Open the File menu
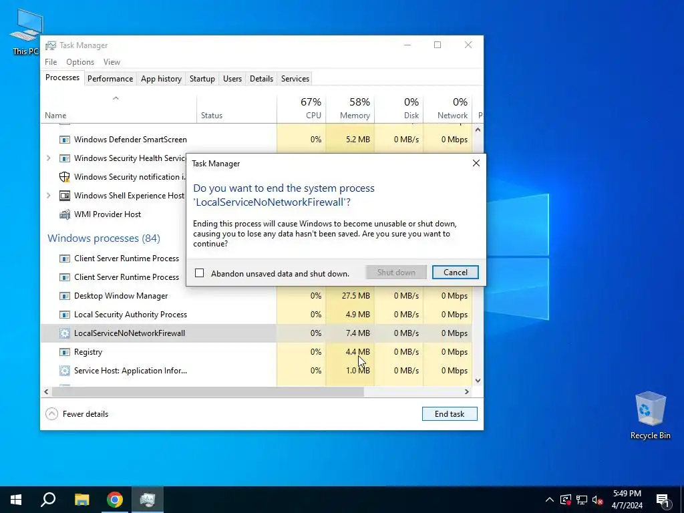Viewport: 684px width, 513px height. click(x=51, y=62)
